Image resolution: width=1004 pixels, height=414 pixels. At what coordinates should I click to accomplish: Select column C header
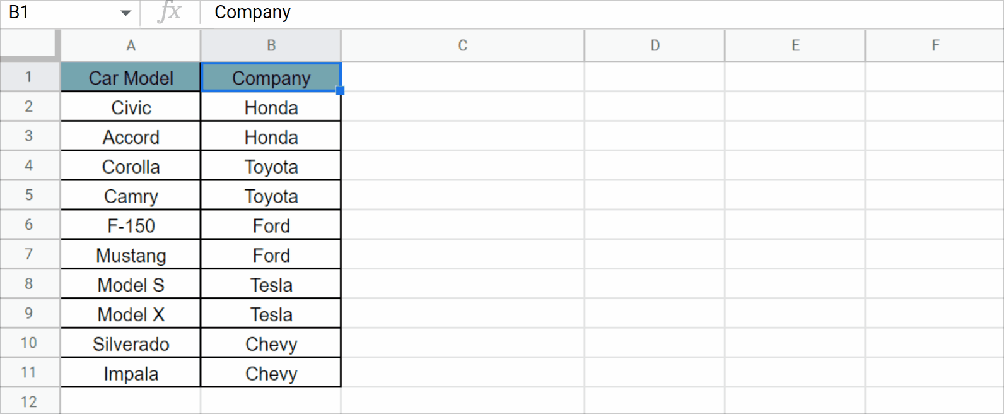pos(462,45)
